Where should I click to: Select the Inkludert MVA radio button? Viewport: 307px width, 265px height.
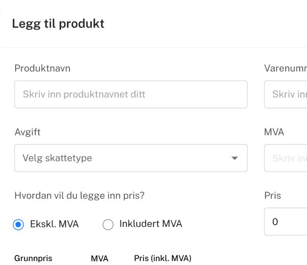click(108, 225)
